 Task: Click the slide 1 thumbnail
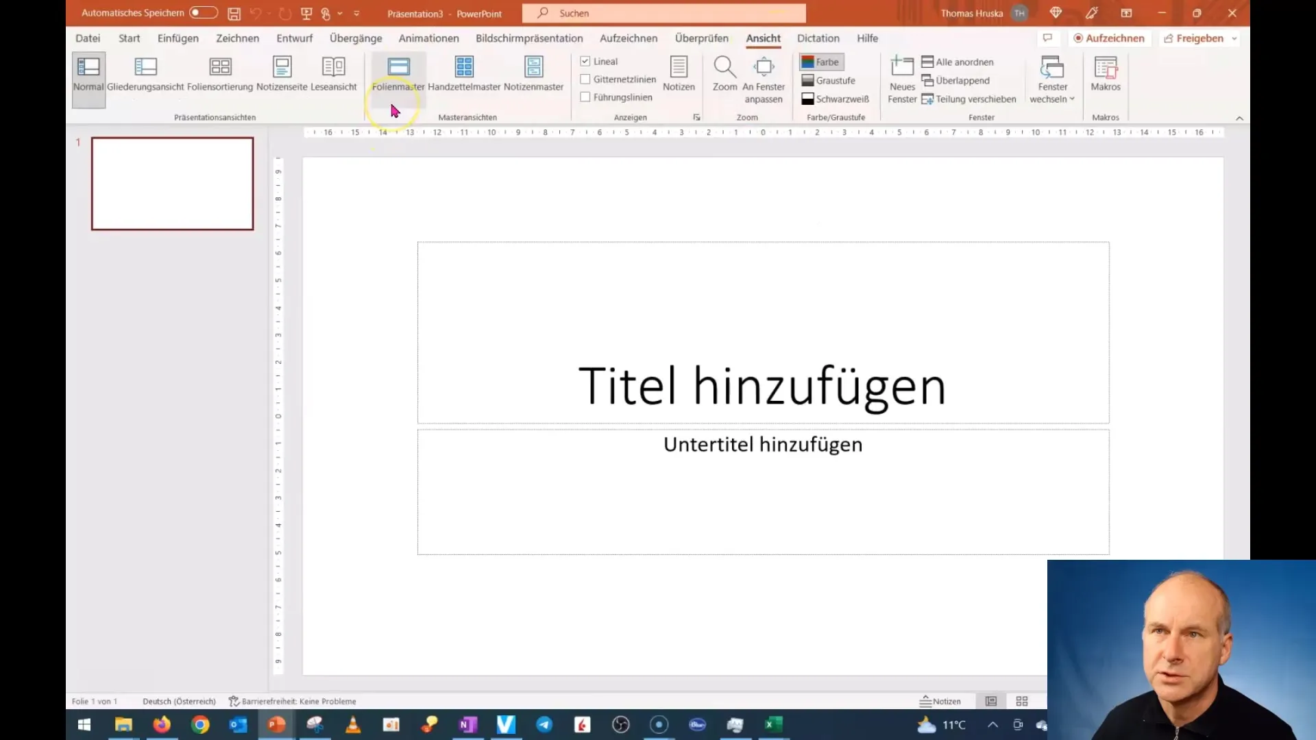(172, 182)
